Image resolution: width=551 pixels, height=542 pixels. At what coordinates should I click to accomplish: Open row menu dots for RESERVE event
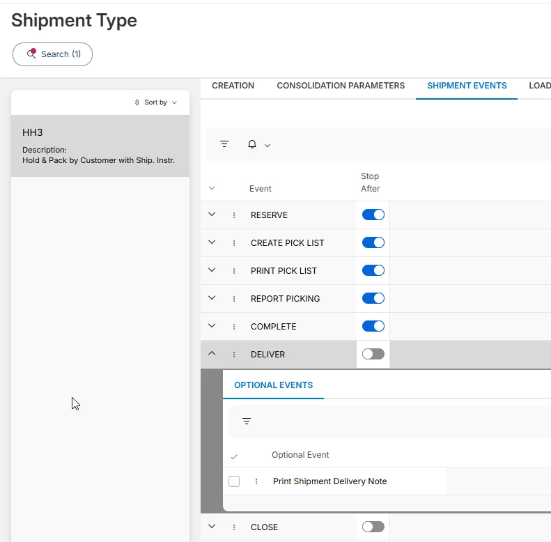(234, 215)
